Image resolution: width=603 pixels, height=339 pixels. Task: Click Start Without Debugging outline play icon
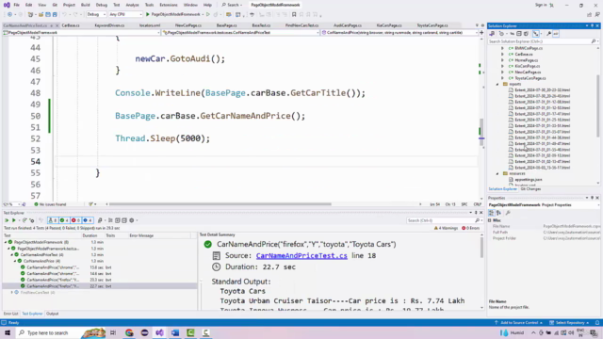click(x=208, y=15)
